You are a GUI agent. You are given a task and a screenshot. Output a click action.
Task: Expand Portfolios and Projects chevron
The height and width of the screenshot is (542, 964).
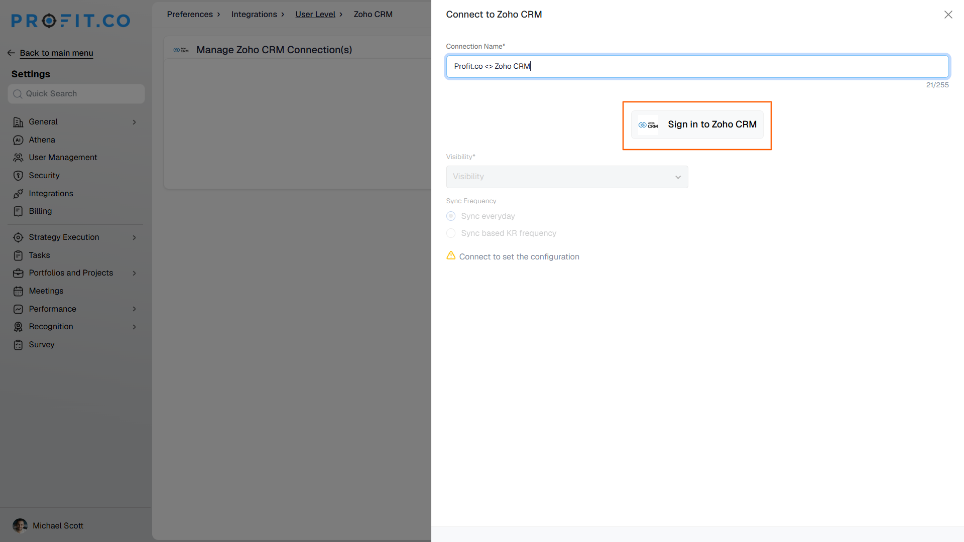pos(134,273)
